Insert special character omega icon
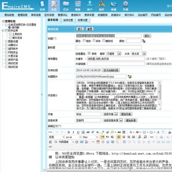This screenshot has height=172, width=172. point(108,142)
